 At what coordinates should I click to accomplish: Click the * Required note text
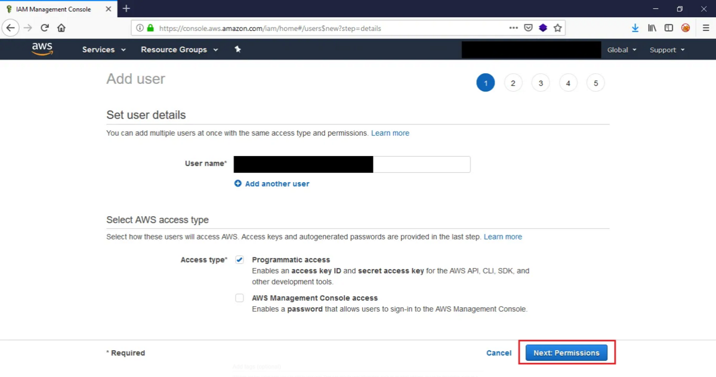(x=125, y=353)
